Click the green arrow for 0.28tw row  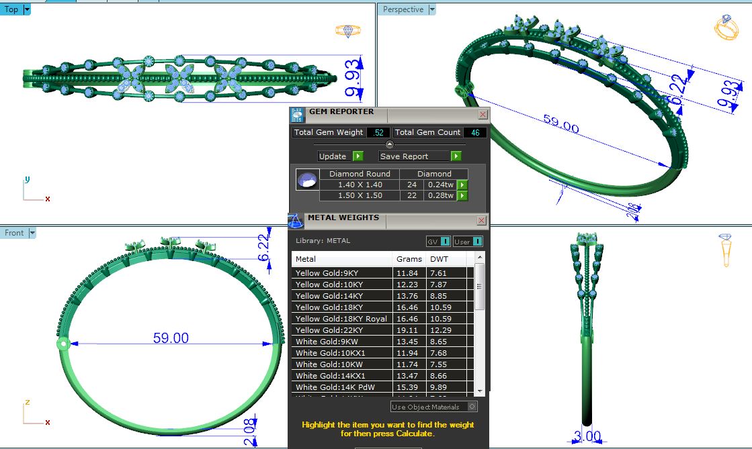tap(462, 196)
